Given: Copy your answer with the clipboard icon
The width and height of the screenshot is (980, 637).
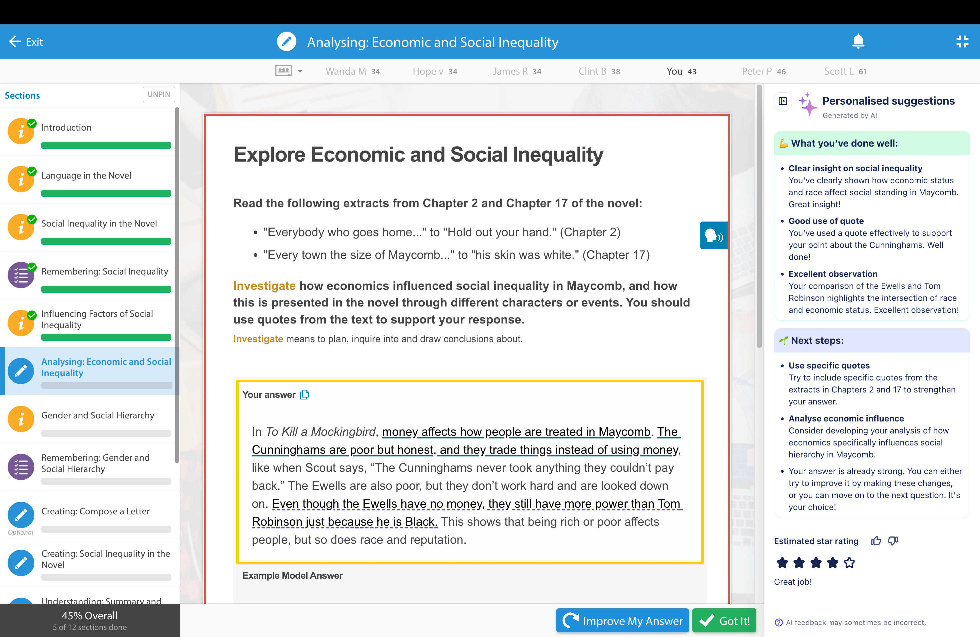Looking at the screenshot, I should 304,395.
